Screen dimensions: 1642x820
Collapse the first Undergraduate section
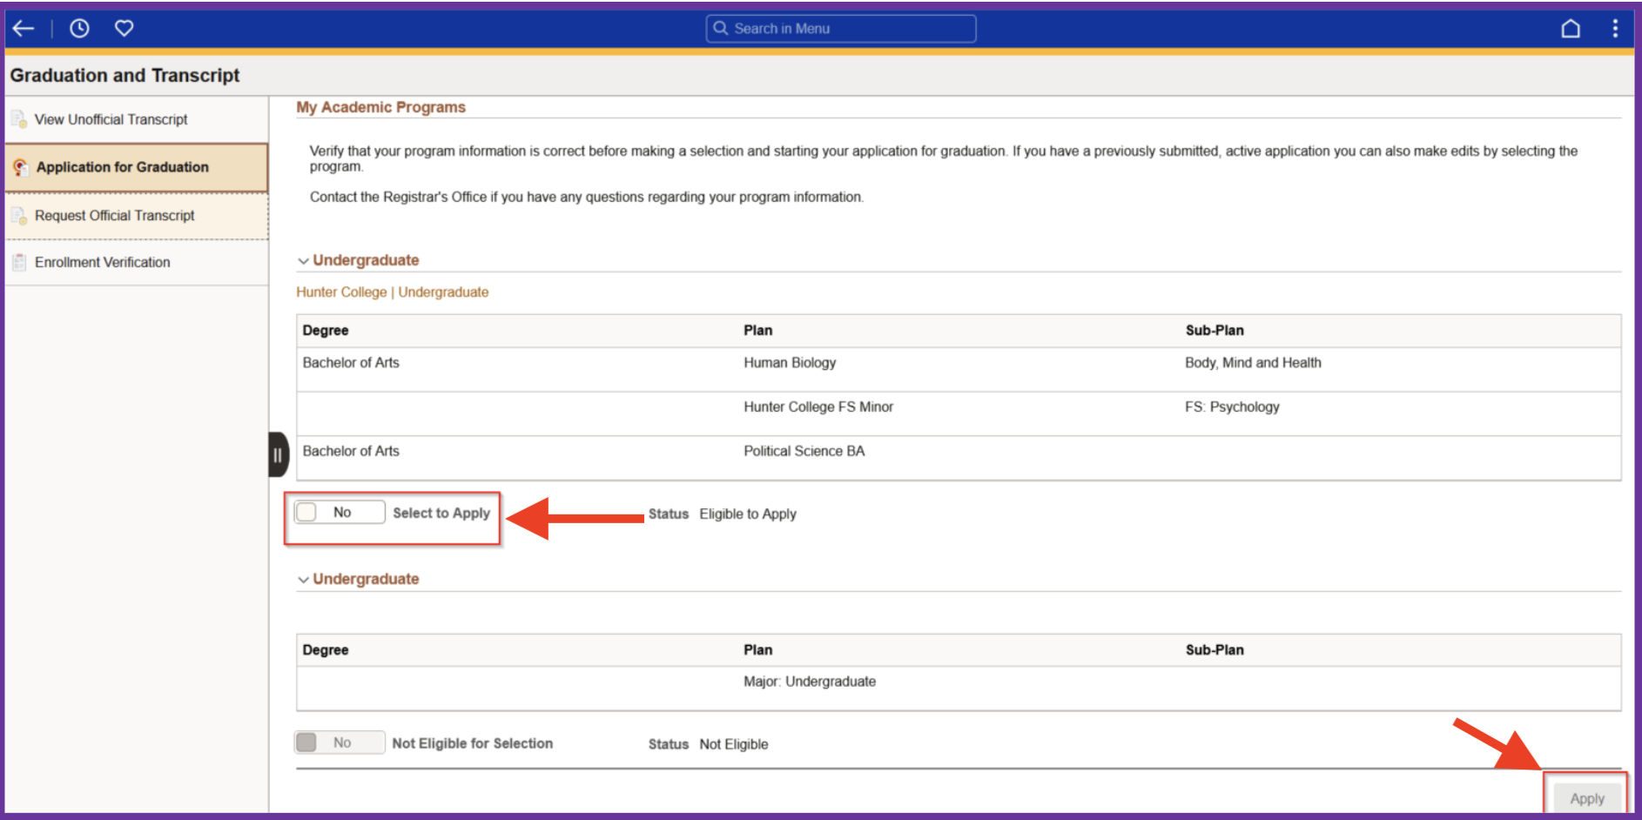click(303, 261)
